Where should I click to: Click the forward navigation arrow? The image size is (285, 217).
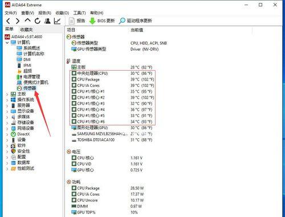pyautogui.click(x=18, y=21)
